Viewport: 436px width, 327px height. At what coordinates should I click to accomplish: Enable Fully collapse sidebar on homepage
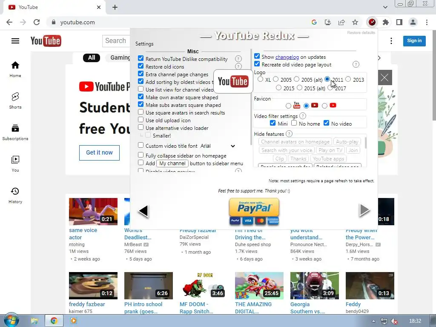(141, 155)
